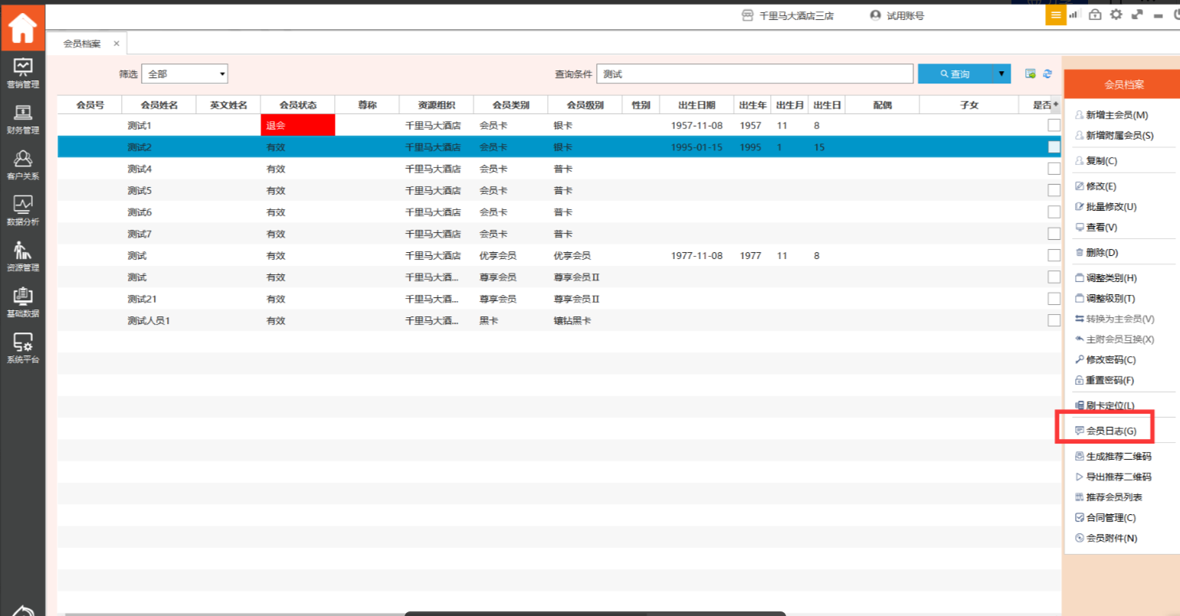Image resolution: width=1180 pixels, height=616 pixels.
Task: Toggle the checkbox in the 测试人员1 row
Action: (x=1054, y=321)
